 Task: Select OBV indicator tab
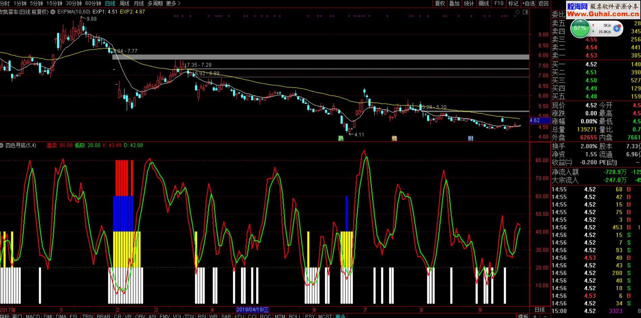coord(140,316)
